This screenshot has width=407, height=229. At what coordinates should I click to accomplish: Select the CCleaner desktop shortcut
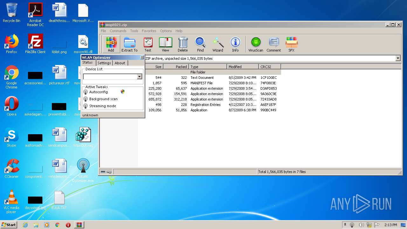click(x=11, y=169)
